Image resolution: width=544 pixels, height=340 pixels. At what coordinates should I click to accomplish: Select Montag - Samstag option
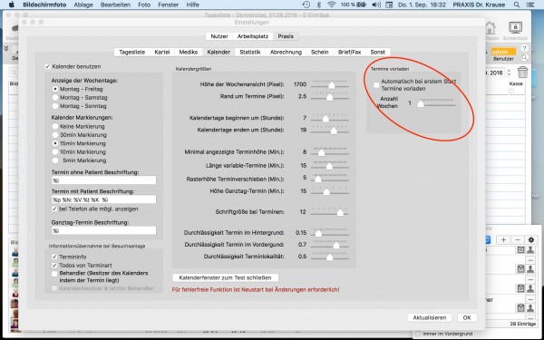coord(54,98)
